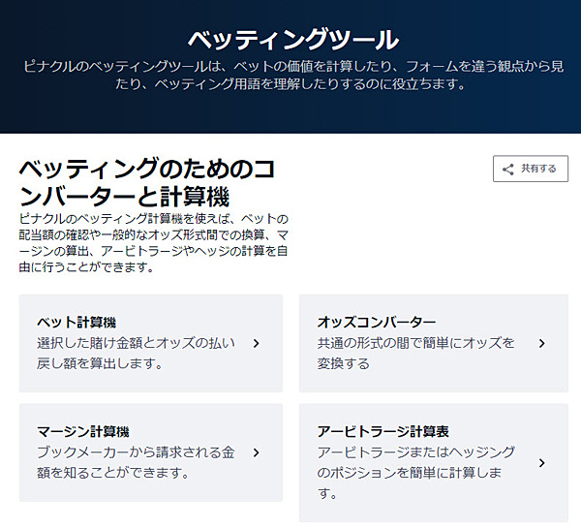Viewport: 581px width, 529px height.
Task: Open the オッズコンバーター card title
Action: [377, 322]
